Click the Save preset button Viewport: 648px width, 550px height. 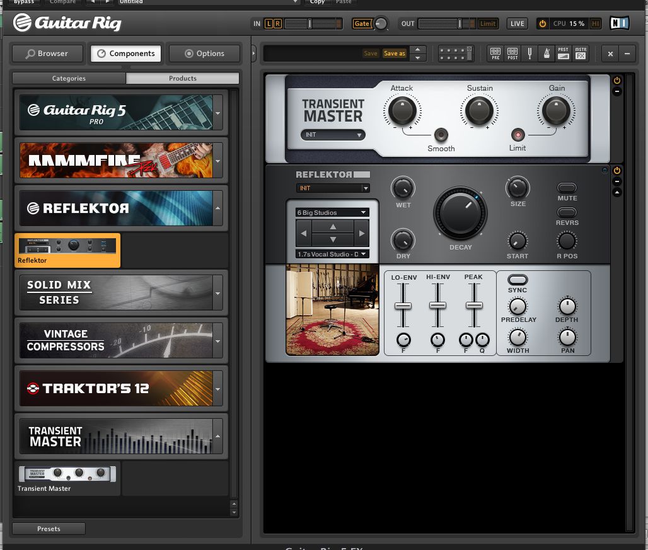click(x=370, y=54)
